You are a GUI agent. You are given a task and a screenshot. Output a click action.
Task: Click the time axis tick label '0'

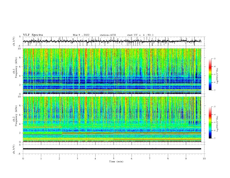click(23, 159)
